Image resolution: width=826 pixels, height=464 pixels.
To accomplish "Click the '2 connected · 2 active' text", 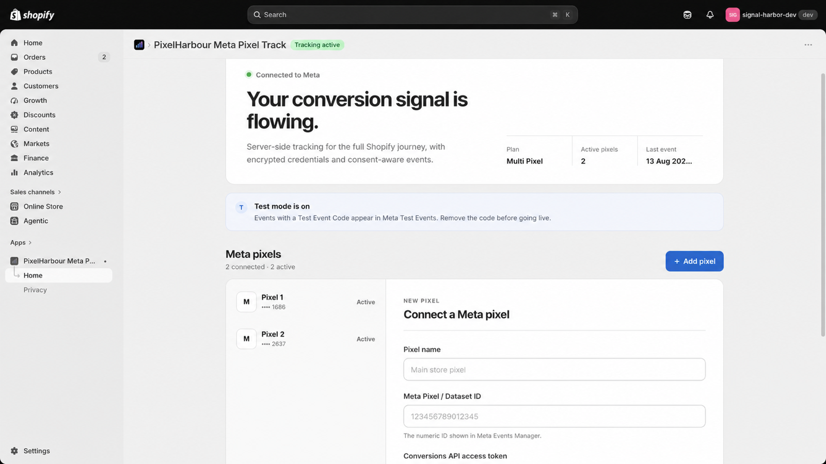I will coord(260,267).
